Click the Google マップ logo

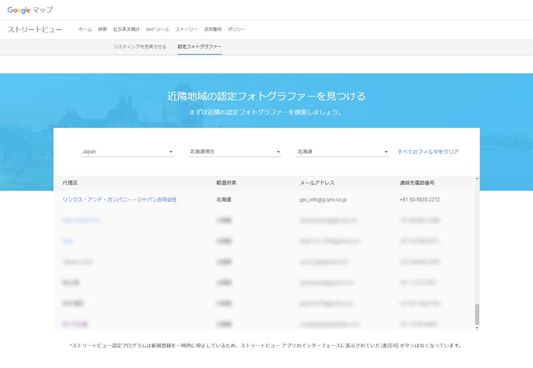(x=30, y=10)
